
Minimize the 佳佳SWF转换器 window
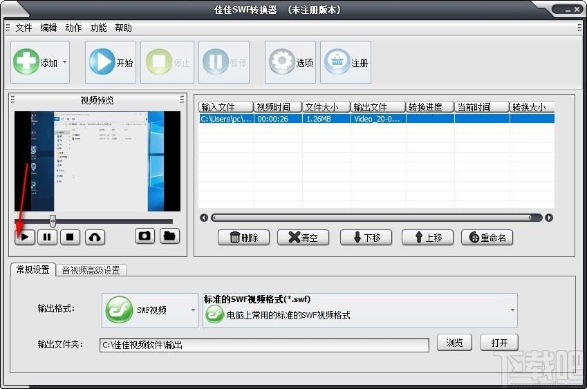[568, 10]
